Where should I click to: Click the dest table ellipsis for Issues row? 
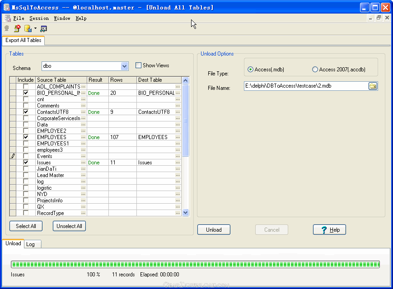[178, 163]
